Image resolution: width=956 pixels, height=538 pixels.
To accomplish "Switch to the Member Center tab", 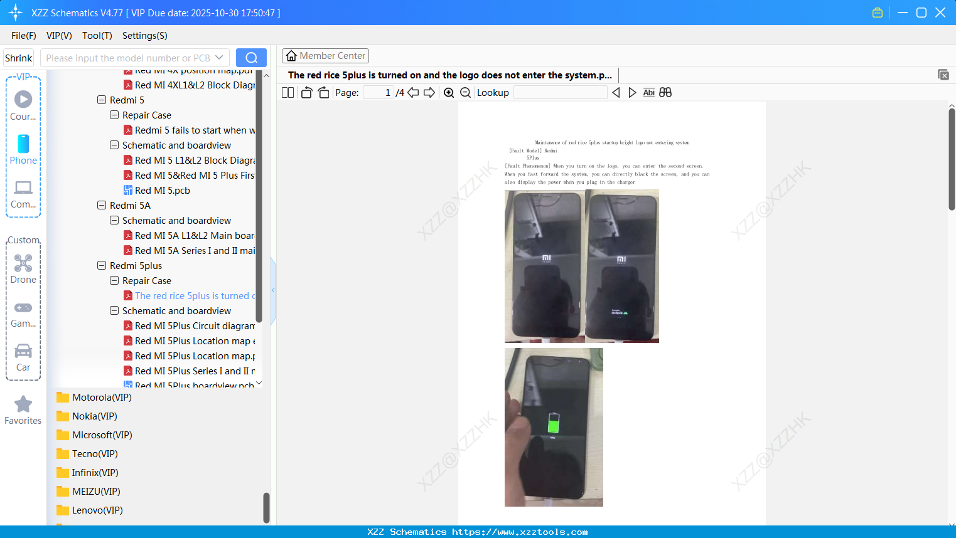I will pyautogui.click(x=325, y=55).
